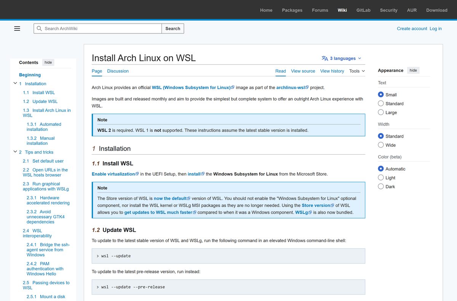
Task: Open the 3 languages dropdown
Action: point(342,59)
